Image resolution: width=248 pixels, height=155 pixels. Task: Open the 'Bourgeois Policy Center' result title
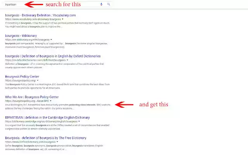tap(22, 76)
